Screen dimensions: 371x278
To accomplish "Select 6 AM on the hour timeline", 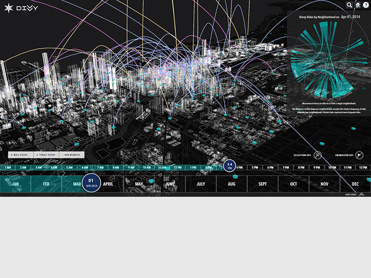I will [x=85, y=167].
